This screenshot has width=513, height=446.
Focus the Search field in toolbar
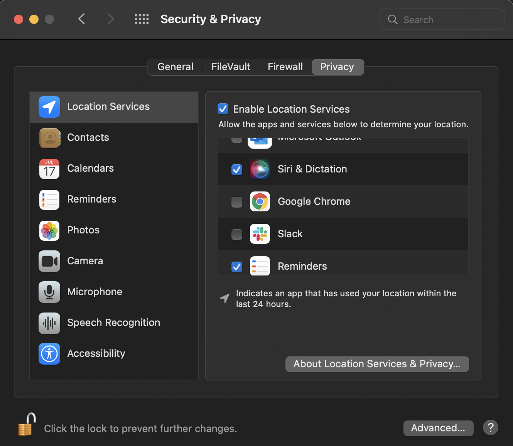click(x=442, y=19)
